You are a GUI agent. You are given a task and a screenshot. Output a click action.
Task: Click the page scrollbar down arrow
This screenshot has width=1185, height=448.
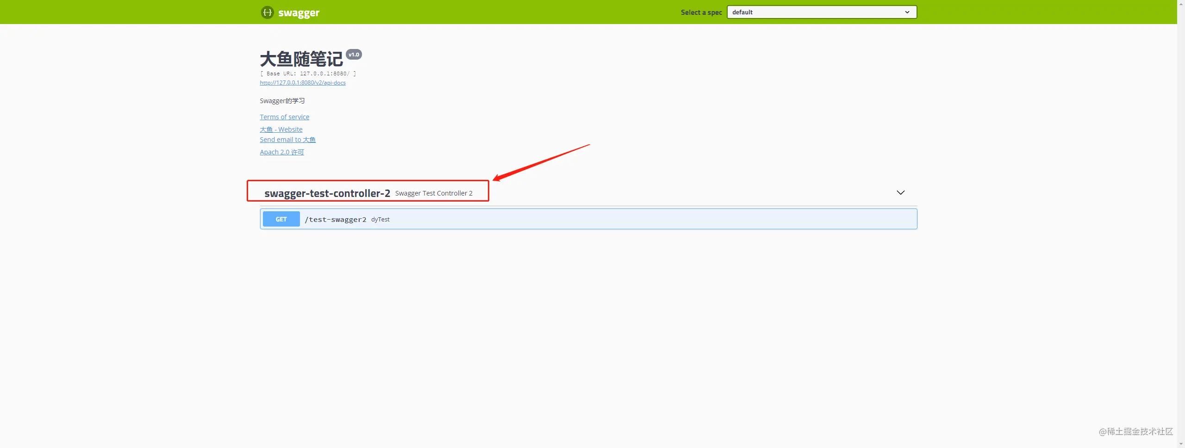pos(1181,444)
